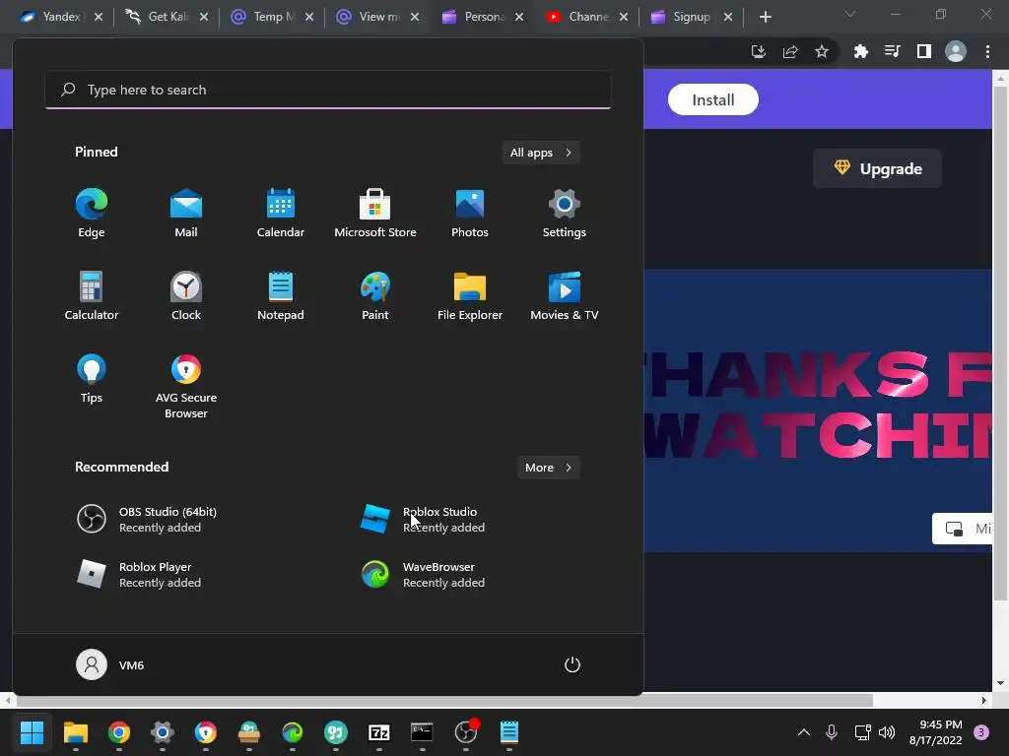Open a new browser tab
The image size is (1009, 756).
pyautogui.click(x=765, y=17)
